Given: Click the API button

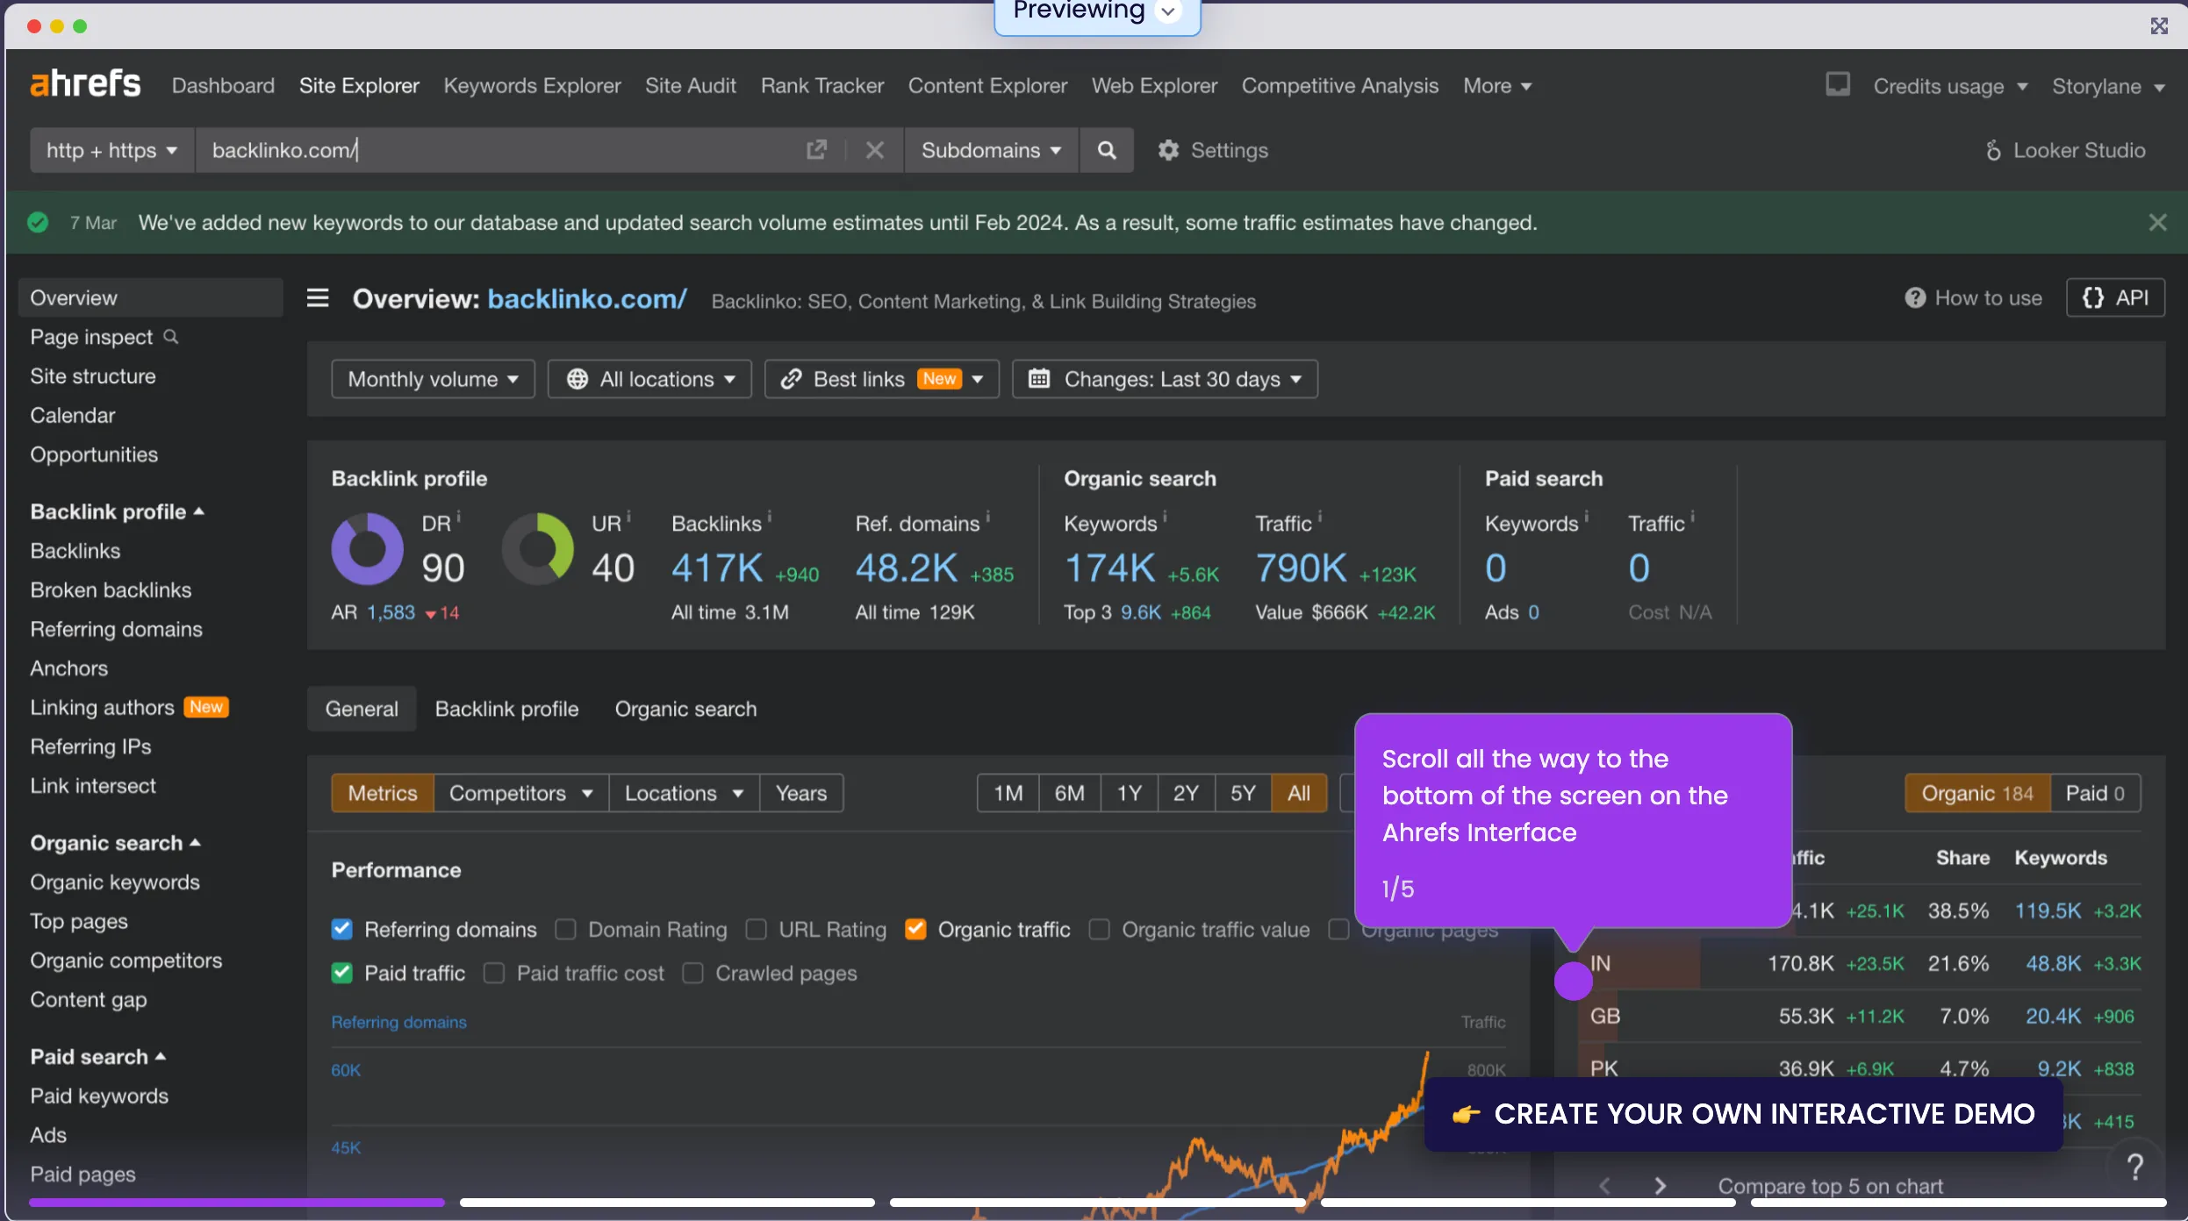Looking at the screenshot, I should (2115, 298).
